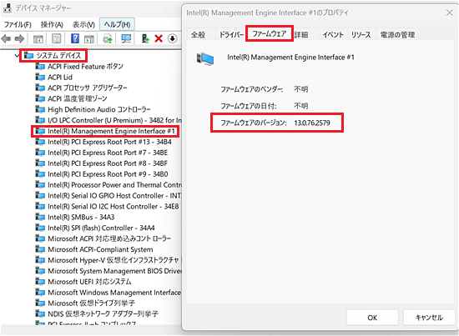Switch to the ドライバー tab
Viewport: 459px width, 336px height.
tap(231, 35)
